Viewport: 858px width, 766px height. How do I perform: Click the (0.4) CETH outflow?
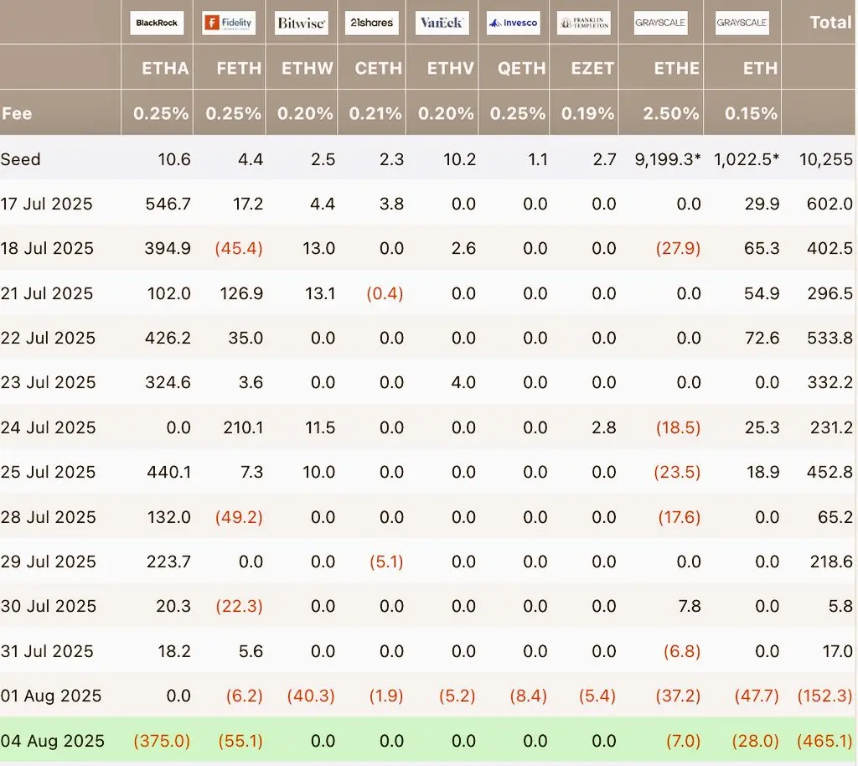(385, 293)
